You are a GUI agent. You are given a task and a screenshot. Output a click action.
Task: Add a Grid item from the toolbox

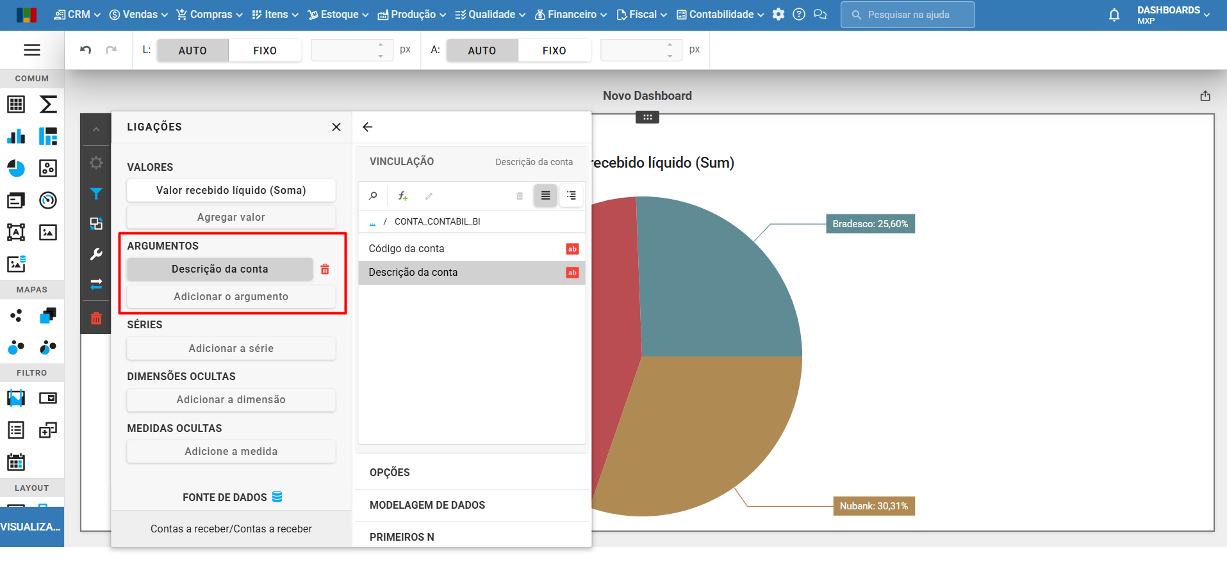click(x=16, y=104)
